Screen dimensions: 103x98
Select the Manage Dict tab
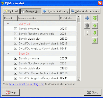pyautogui.click(x=31, y=11)
